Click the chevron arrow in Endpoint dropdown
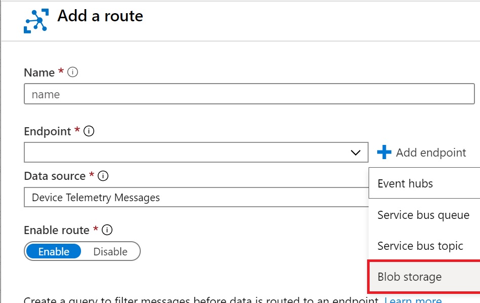Viewport: 480px width, 303px height. [355, 153]
